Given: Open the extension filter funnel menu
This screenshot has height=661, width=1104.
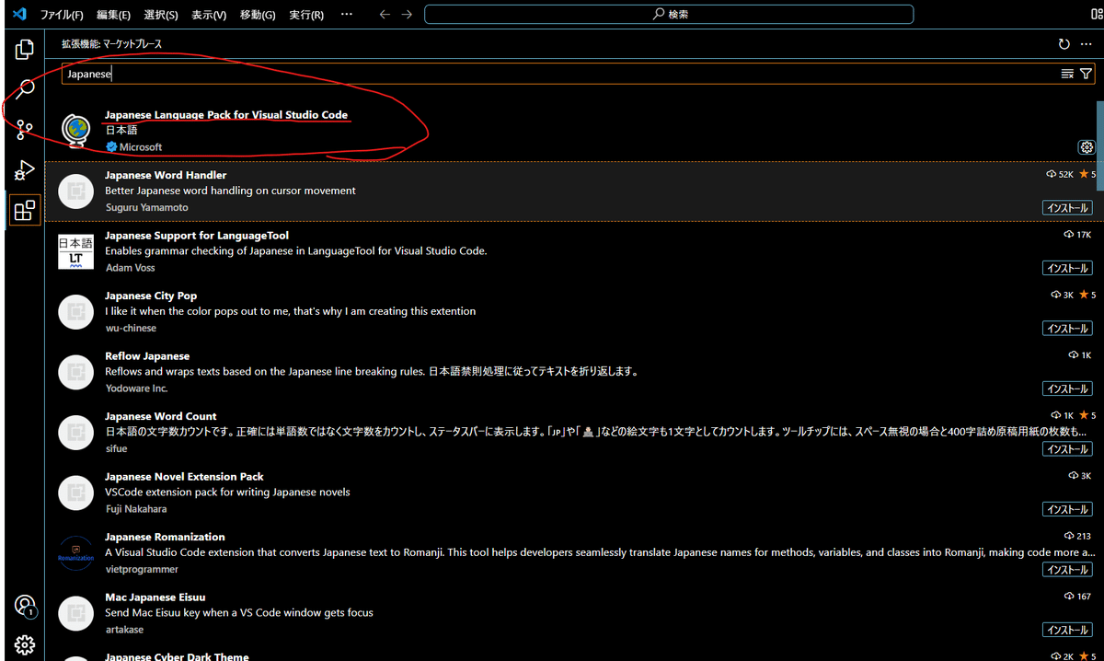Looking at the screenshot, I should (x=1086, y=74).
